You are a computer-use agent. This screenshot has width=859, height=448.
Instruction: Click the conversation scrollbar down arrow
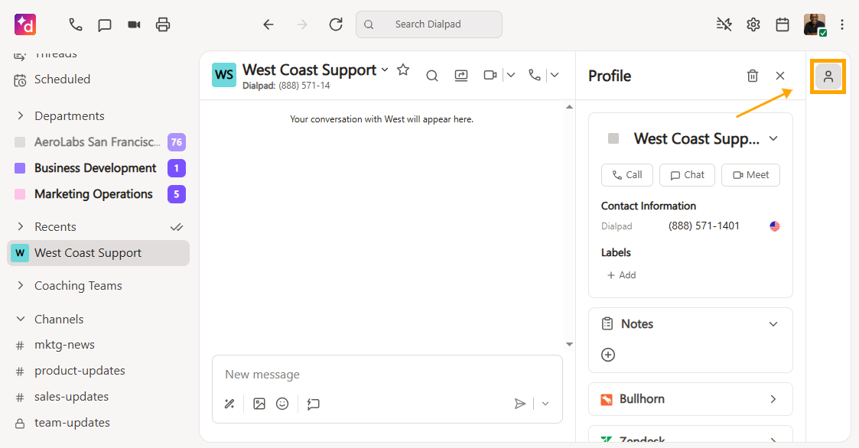click(569, 345)
